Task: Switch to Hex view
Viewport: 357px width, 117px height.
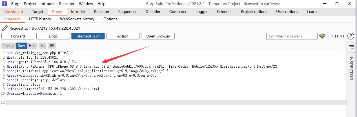Action: click(32, 46)
